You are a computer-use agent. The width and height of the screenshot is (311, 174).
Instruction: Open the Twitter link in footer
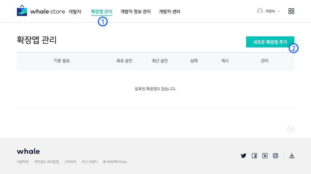(244, 156)
